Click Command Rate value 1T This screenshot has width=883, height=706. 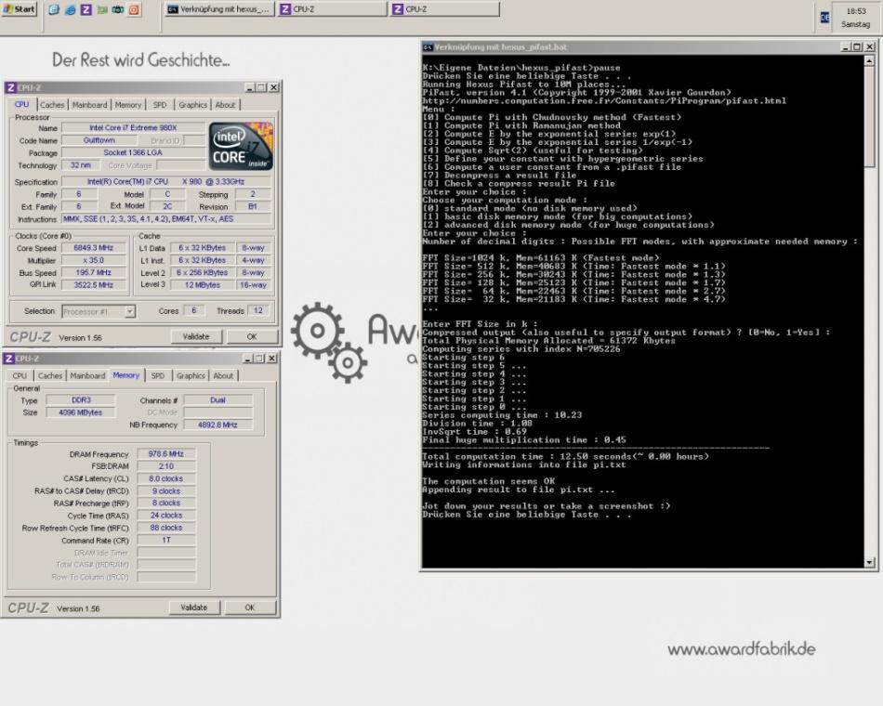coord(166,540)
